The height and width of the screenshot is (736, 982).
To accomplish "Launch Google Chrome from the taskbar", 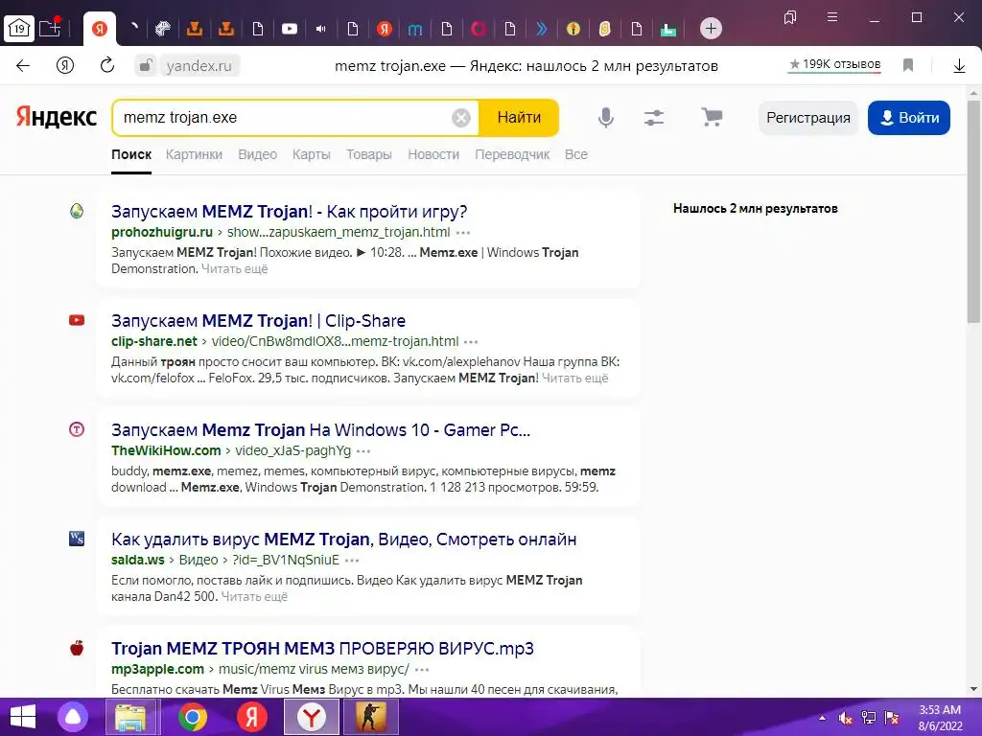I will point(192,717).
